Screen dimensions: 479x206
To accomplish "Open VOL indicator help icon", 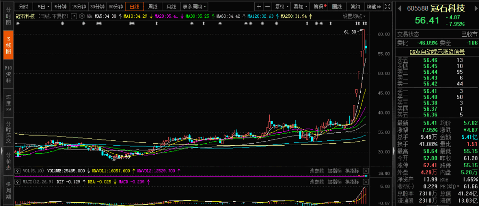I will click(x=18, y=171).
